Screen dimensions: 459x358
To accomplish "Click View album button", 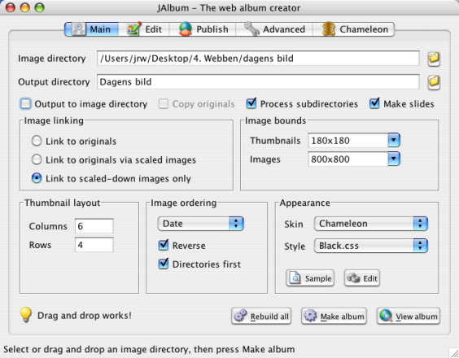I will pos(409,317).
